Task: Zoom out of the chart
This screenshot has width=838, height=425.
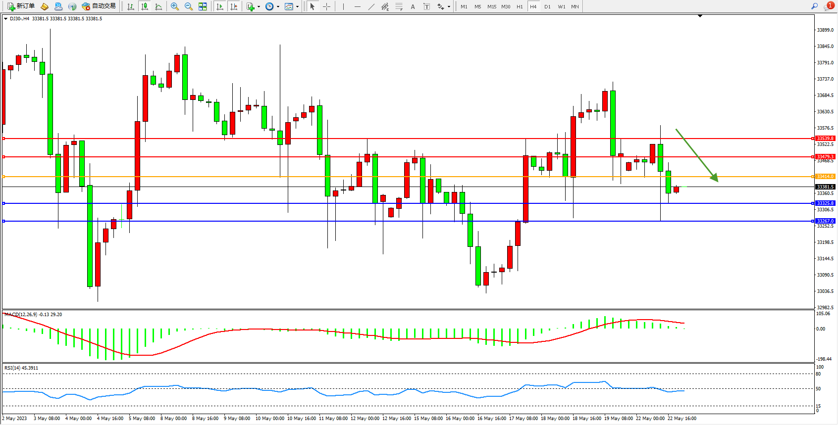Action: tap(189, 6)
